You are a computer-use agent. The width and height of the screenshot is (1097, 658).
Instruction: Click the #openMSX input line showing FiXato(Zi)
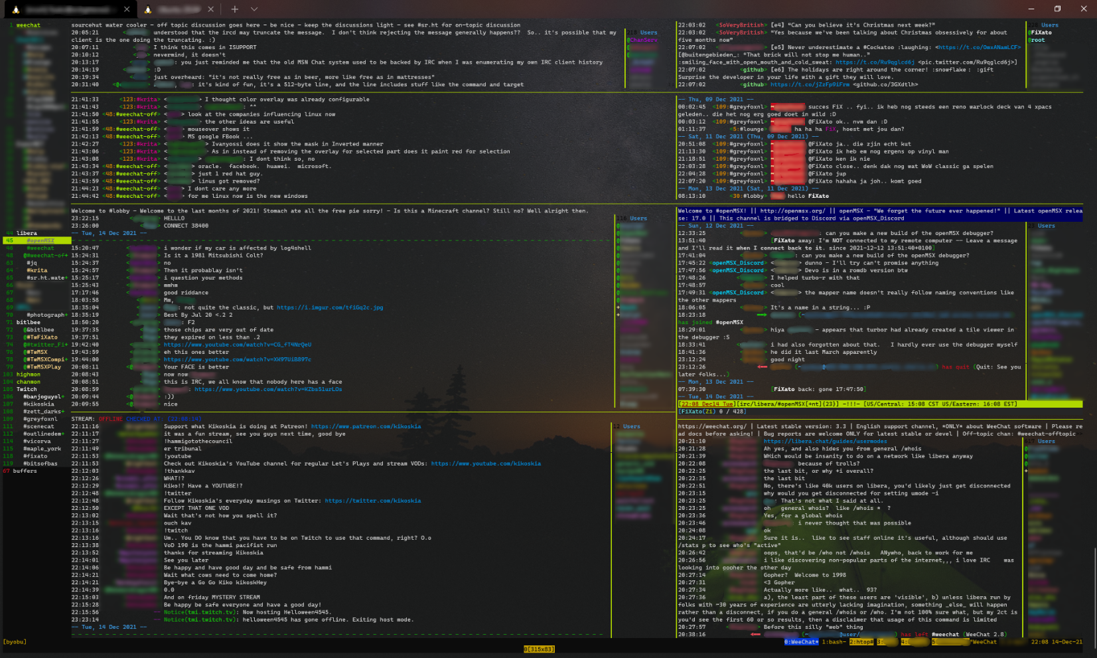tap(880, 412)
